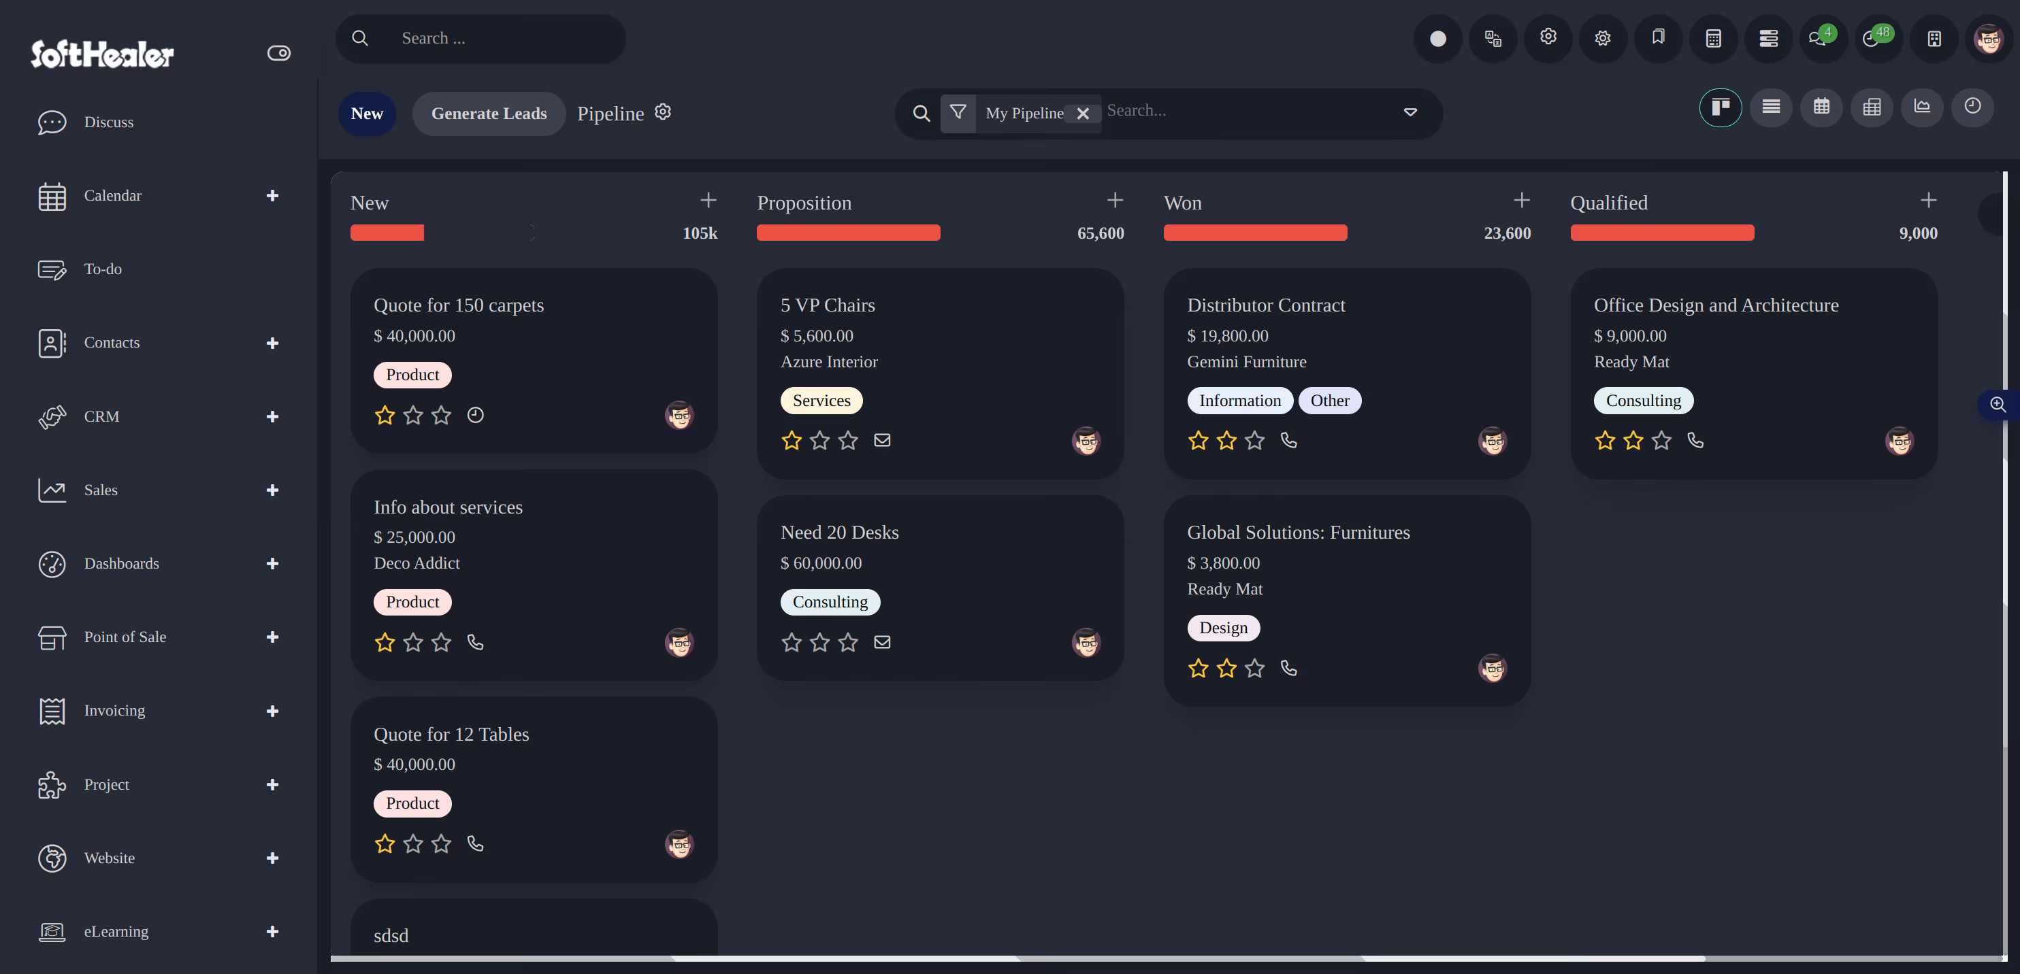Screen dimensions: 2020x974
Task: Toggle the sidebar collapse switch near logo
Action: coord(278,53)
